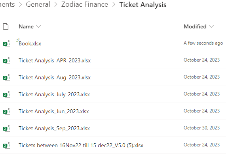Image resolution: width=226 pixels, height=163 pixels.
Task: Open Tickets between 16Nov22 till 15 dec22 file
Action: (x=81, y=145)
